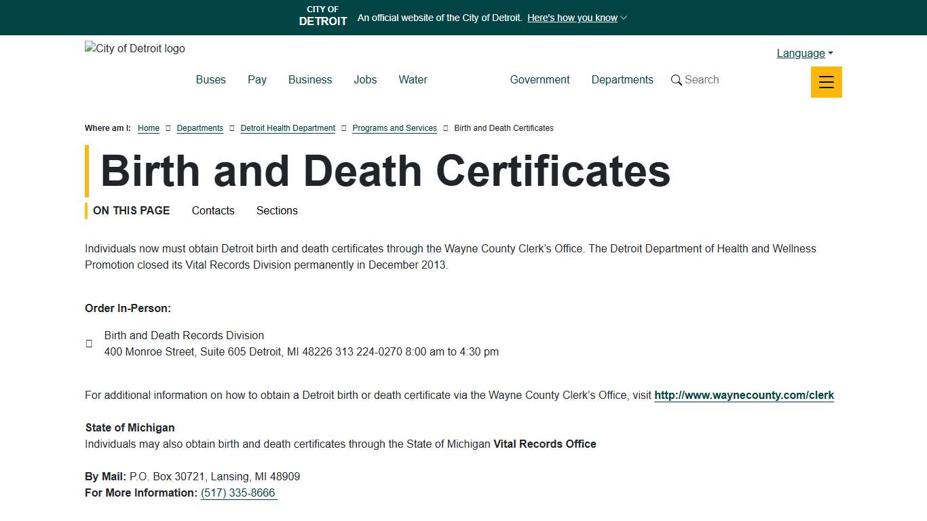Screen dimensions: 927x521
Task: Expand the Language dropdown
Action: (803, 53)
